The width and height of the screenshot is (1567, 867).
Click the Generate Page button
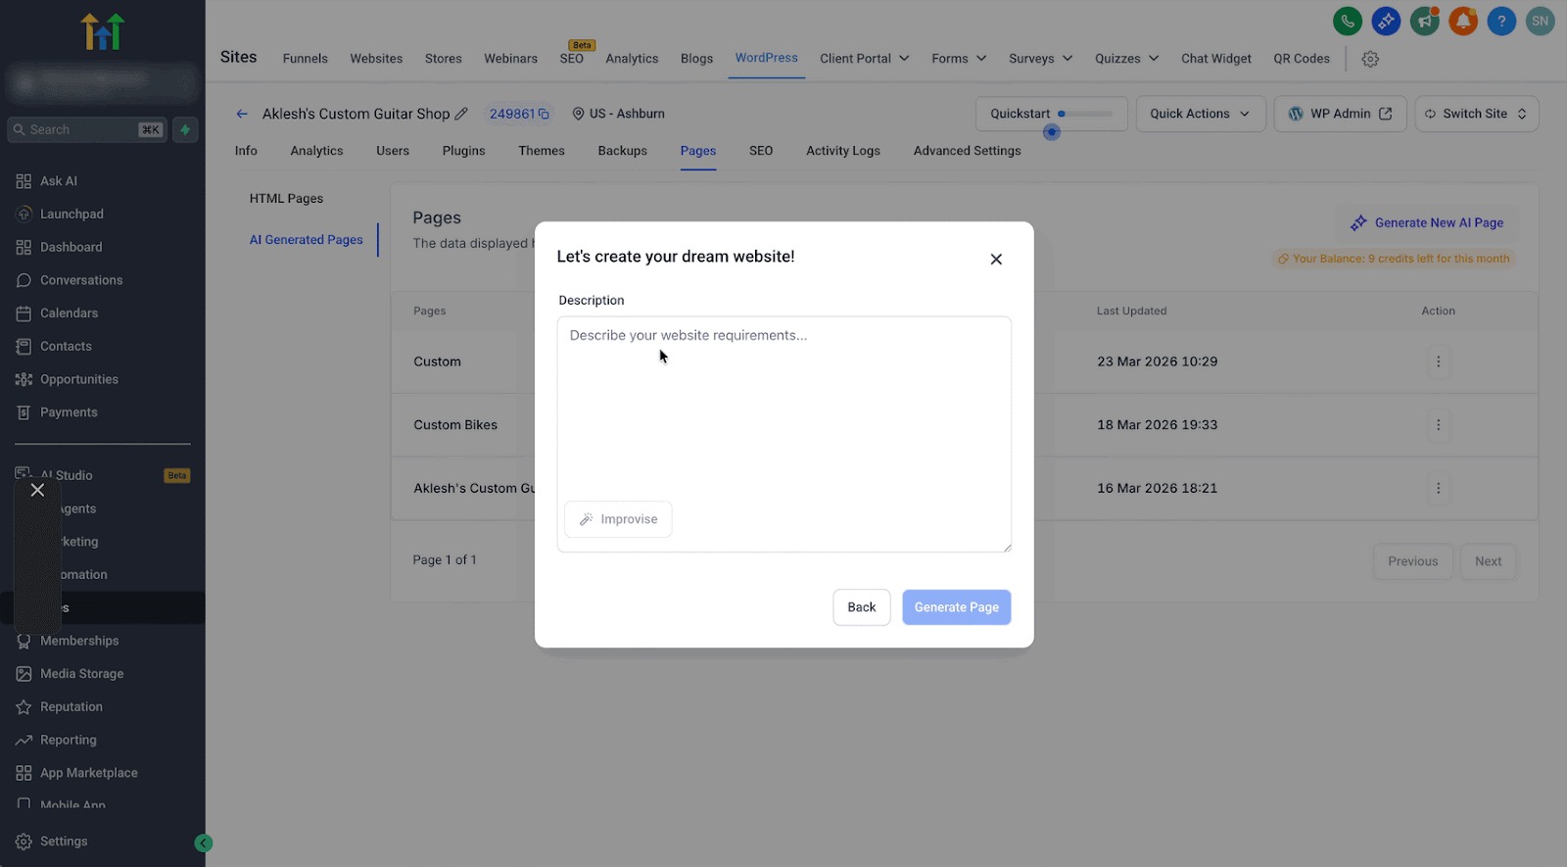tap(957, 607)
